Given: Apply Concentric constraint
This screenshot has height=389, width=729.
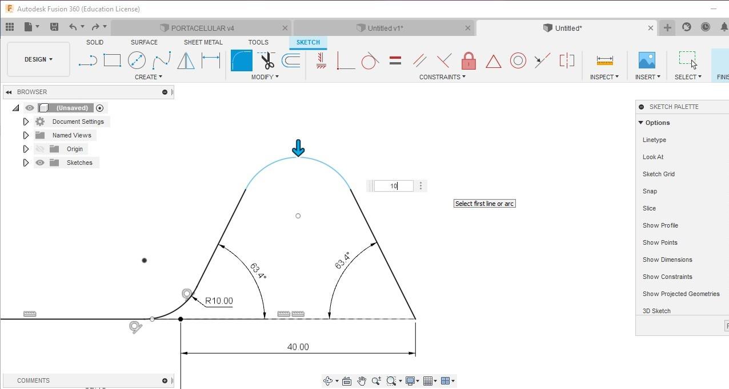Looking at the screenshot, I should click(x=518, y=60).
